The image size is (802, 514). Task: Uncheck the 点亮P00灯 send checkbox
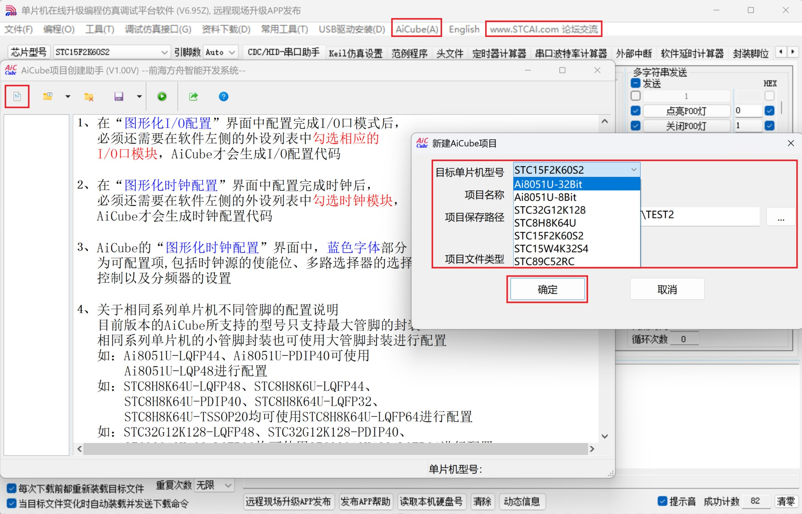(635, 111)
